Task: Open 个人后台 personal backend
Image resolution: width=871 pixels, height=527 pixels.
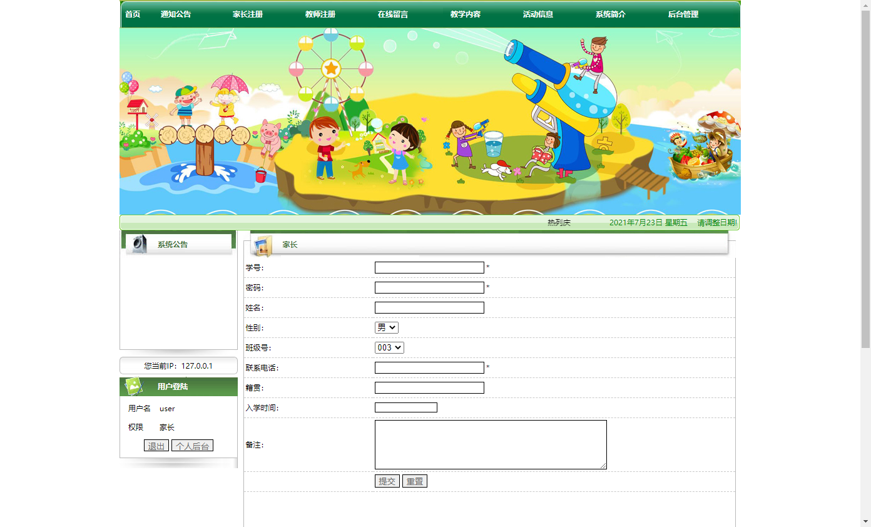Action: [192, 445]
